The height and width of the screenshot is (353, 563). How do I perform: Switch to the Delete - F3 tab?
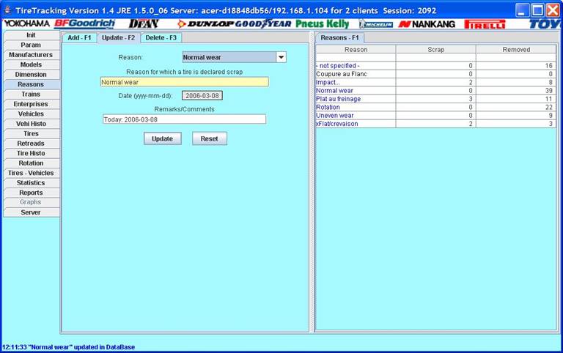pos(161,37)
